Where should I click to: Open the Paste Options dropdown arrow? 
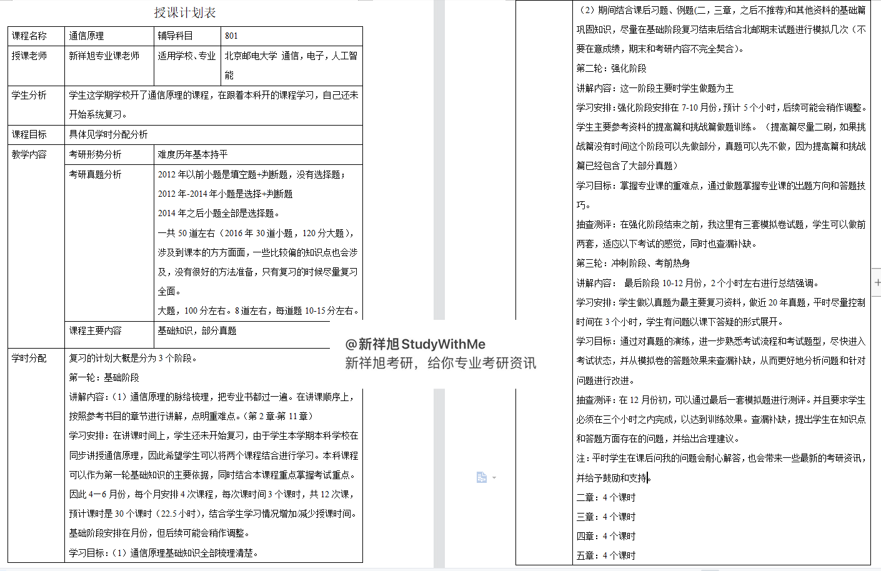pyautogui.click(x=494, y=478)
